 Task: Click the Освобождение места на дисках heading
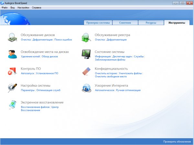click(45, 52)
